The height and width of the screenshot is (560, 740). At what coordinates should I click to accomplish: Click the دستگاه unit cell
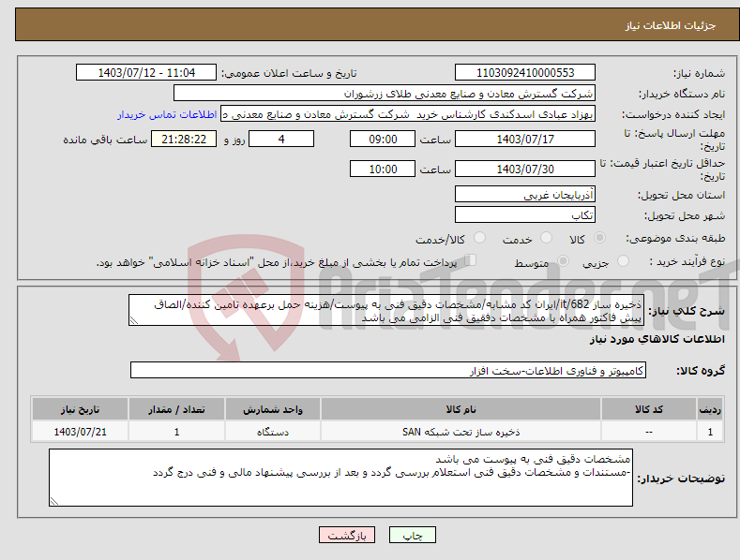tap(273, 432)
